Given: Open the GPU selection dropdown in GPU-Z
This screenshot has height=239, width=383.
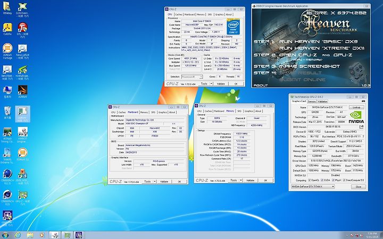Looking at the screenshot, I should [x=313, y=186].
